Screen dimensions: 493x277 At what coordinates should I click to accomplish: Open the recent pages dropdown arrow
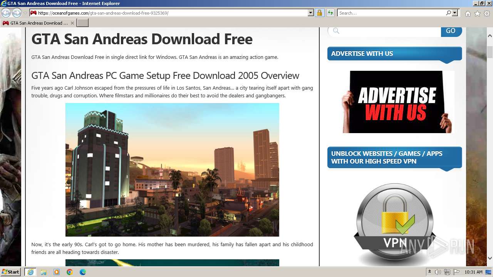point(25,13)
